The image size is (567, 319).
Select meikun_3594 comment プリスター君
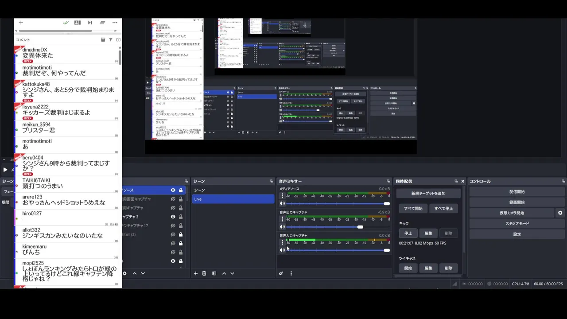[66, 129]
